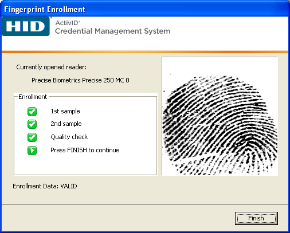Select the Quality check label

(x=69, y=137)
